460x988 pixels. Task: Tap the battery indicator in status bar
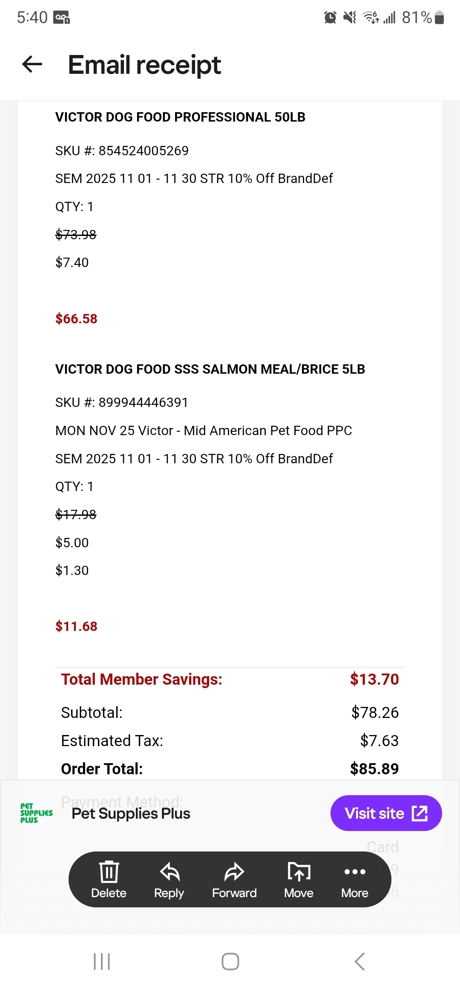[440, 17]
